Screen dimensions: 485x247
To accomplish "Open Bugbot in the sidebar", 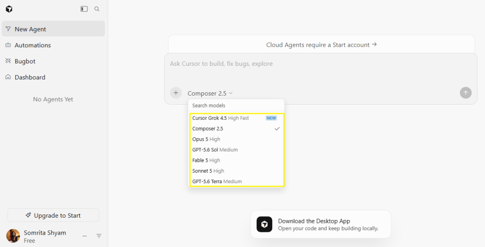I will click(53, 61).
